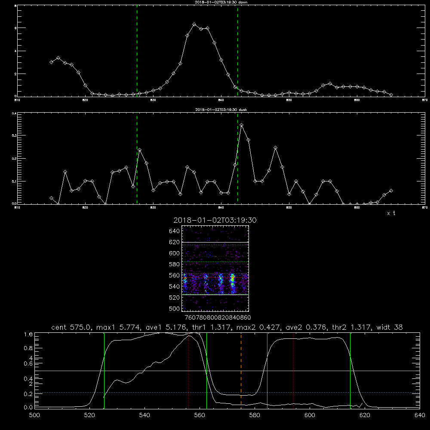Click the last diamond data point in dawn plot
This screenshot has width=430, height=430.
tap(391, 95)
